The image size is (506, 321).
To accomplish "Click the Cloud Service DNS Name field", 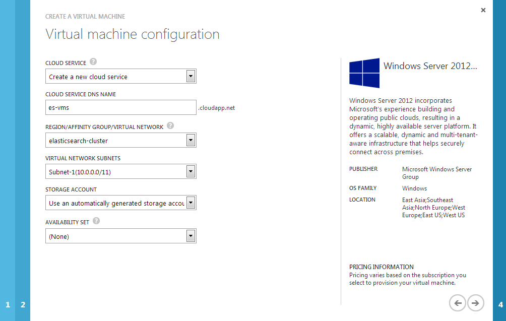I will (x=120, y=107).
